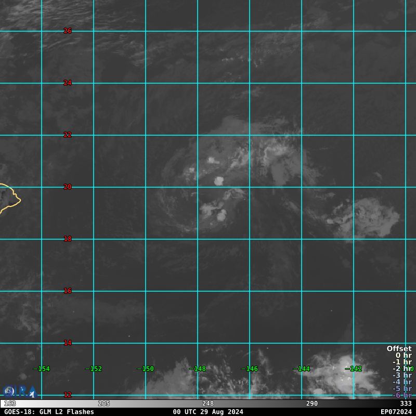This screenshot has width=416, height=416.
Task: Select the -4 hr offset legend entry
Action: click(x=402, y=382)
